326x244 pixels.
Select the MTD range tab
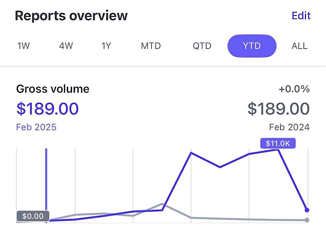click(151, 46)
